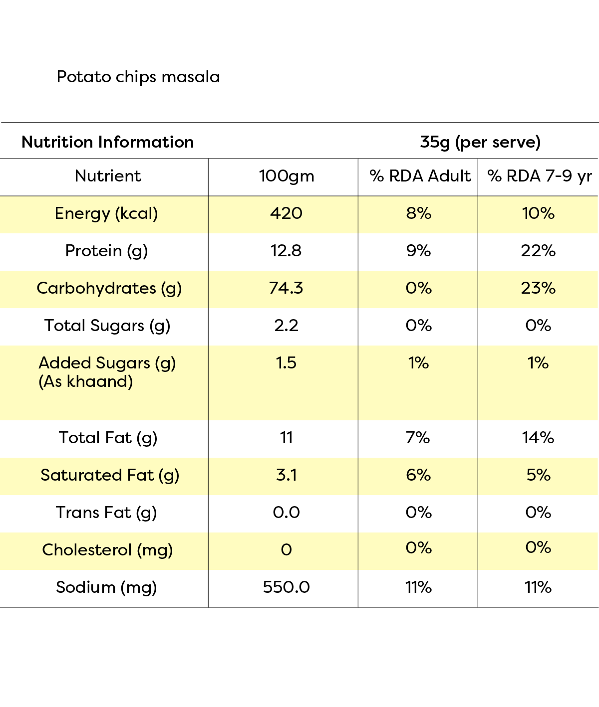
Task: Select the Nutrition Information heading
Action: [108, 142]
